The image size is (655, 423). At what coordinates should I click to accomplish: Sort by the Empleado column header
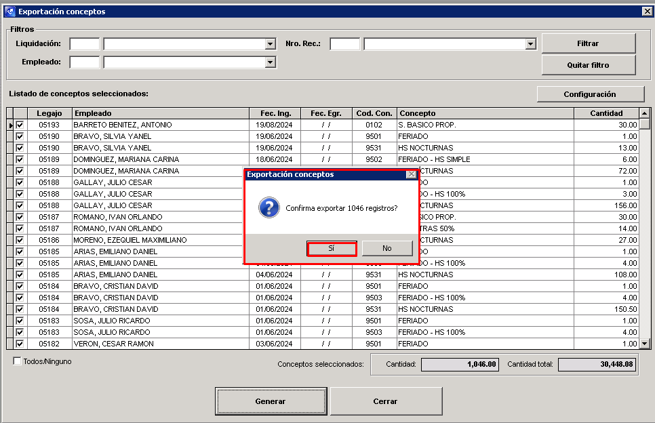[161, 113]
